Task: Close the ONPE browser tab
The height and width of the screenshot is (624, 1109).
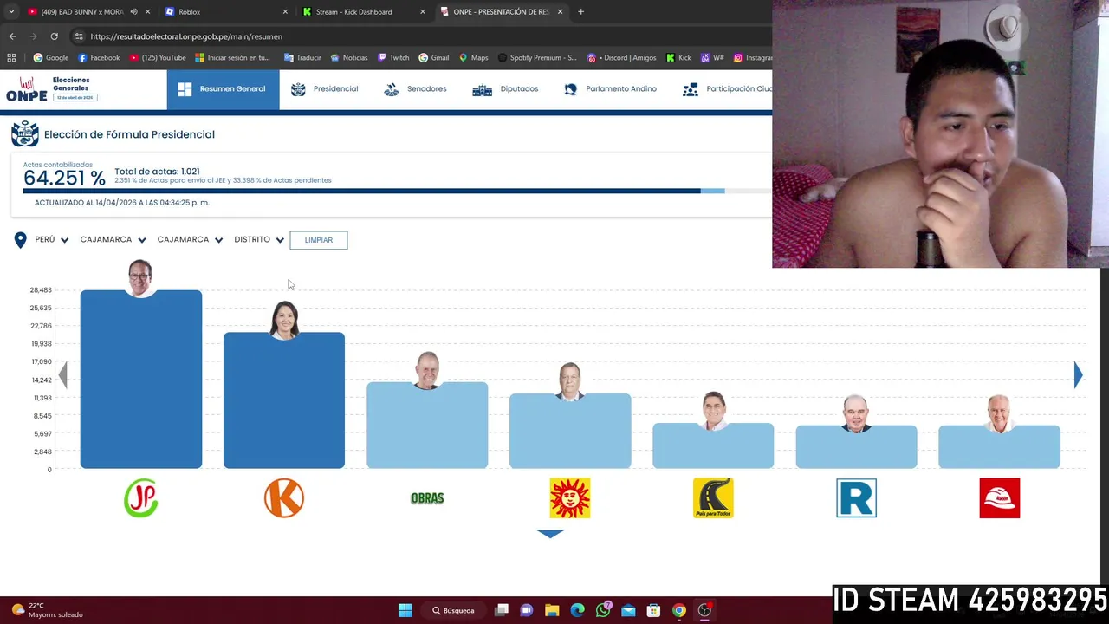Action: click(x=560, y=12)
